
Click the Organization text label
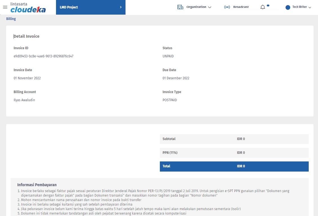(x=196, y=7)
